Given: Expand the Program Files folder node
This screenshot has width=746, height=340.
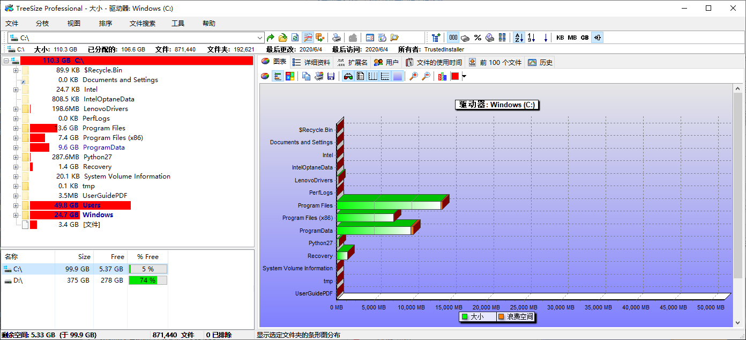Looking at the screenshot, I should coord(16,128).
